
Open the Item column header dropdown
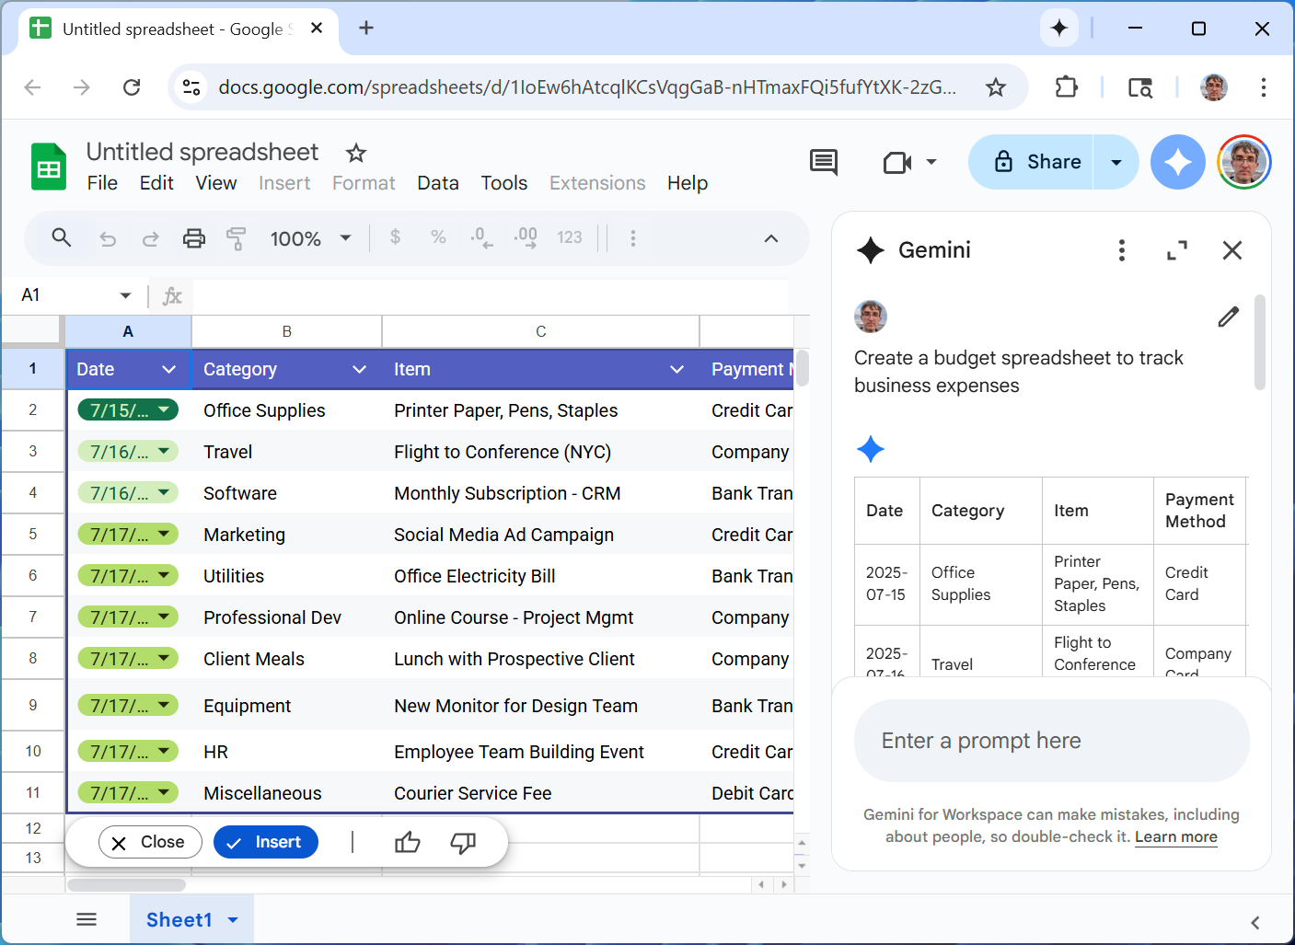tap(676, 369)
